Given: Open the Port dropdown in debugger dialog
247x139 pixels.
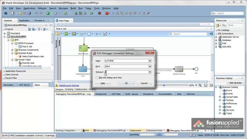Looking at the screenshot, I should [x=150, y=66].
